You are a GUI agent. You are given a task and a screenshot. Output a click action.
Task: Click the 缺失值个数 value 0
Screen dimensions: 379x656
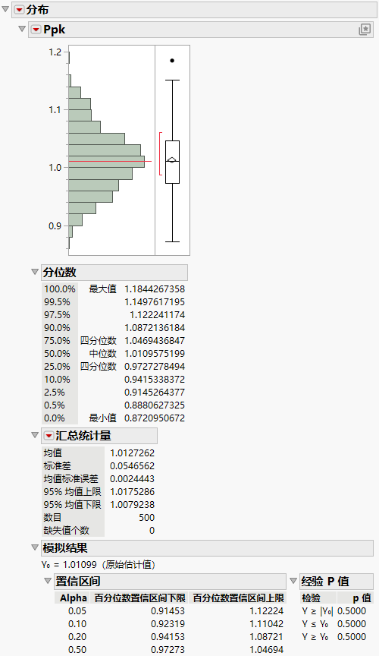pyautogui.click(x=152, y=531)
